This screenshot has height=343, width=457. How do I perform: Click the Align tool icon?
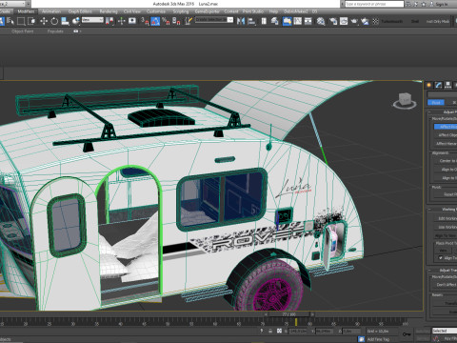coord(251,21)
